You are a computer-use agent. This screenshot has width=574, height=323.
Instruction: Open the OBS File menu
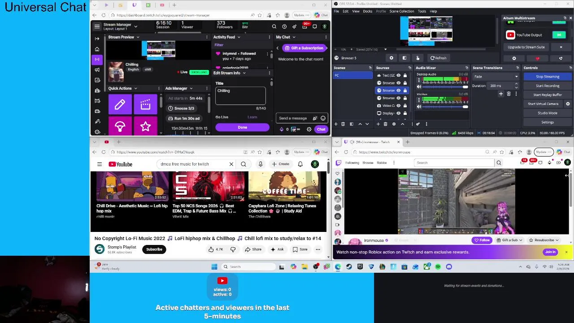(x=336, y=11)
